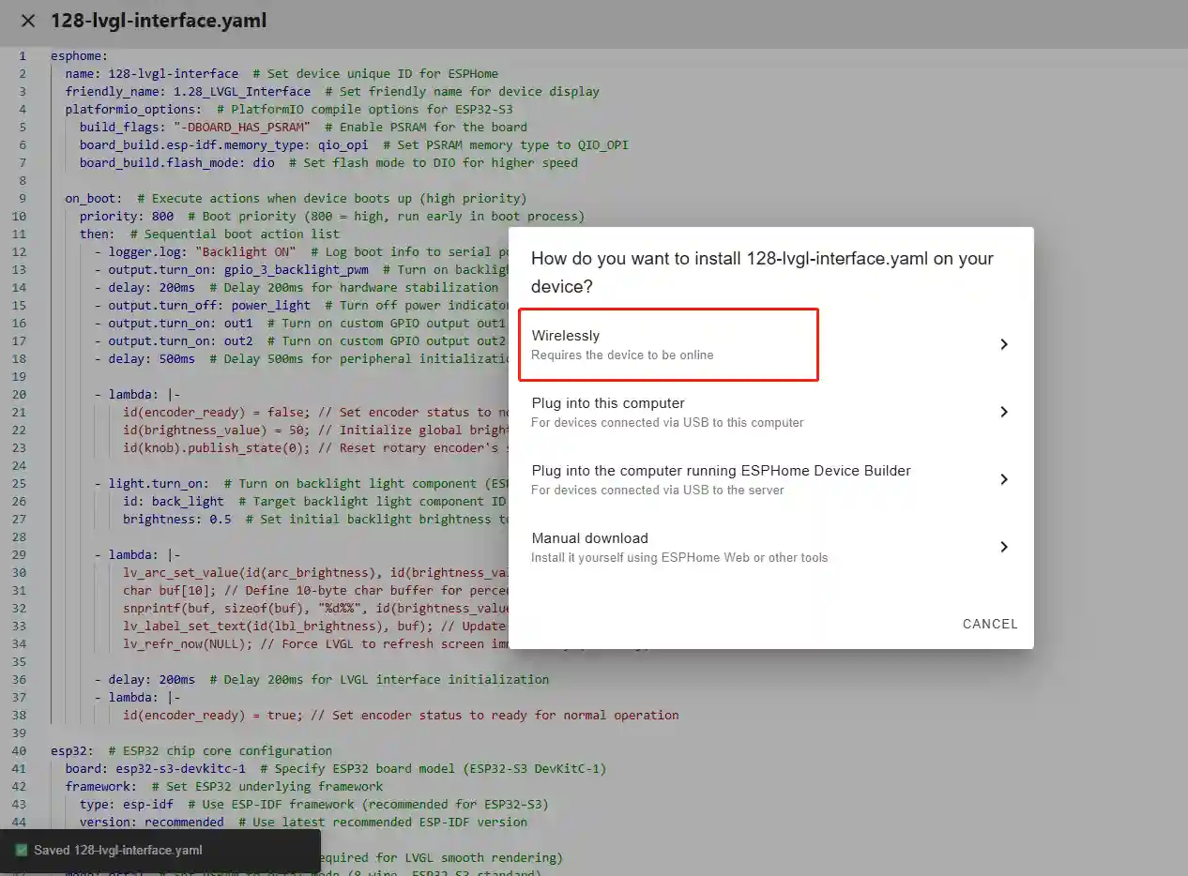Click line number 9 in the gutter
The width and height of the screenshot is (1188, 876).
(22, 199)
